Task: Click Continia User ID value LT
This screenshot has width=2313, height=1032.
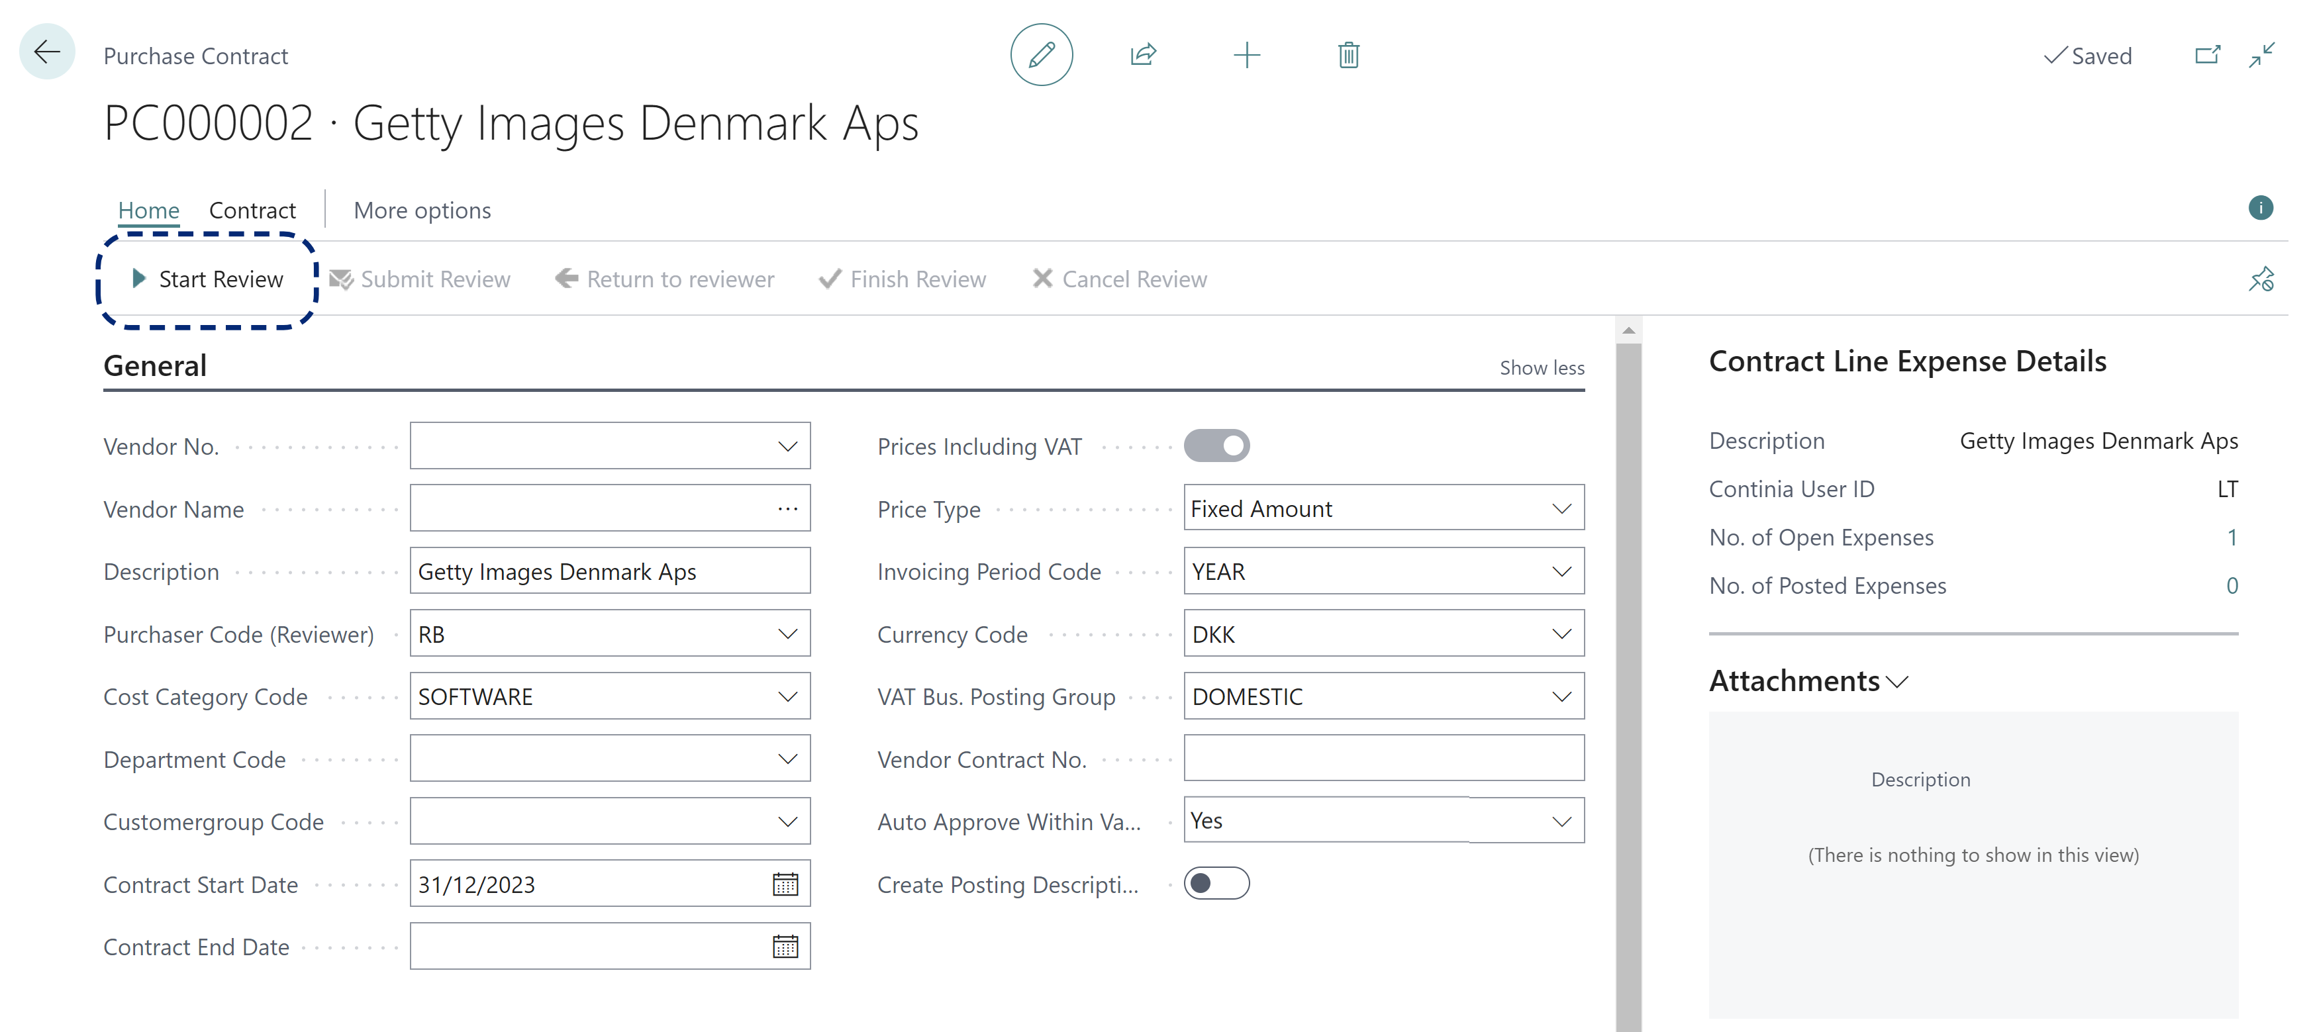Action: tap(2227, 488)
